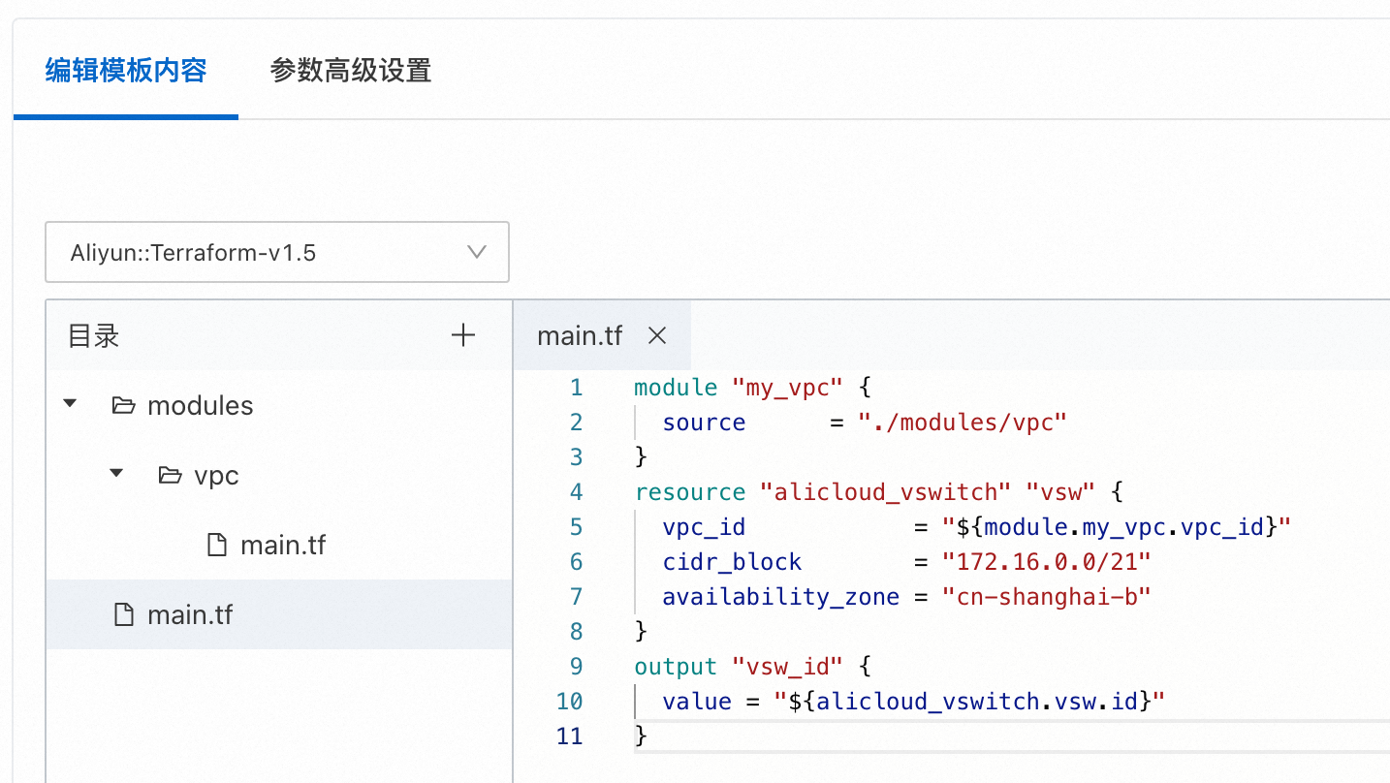Select the vpc folder name
1390x783 pixels.
tap(216, 476)
